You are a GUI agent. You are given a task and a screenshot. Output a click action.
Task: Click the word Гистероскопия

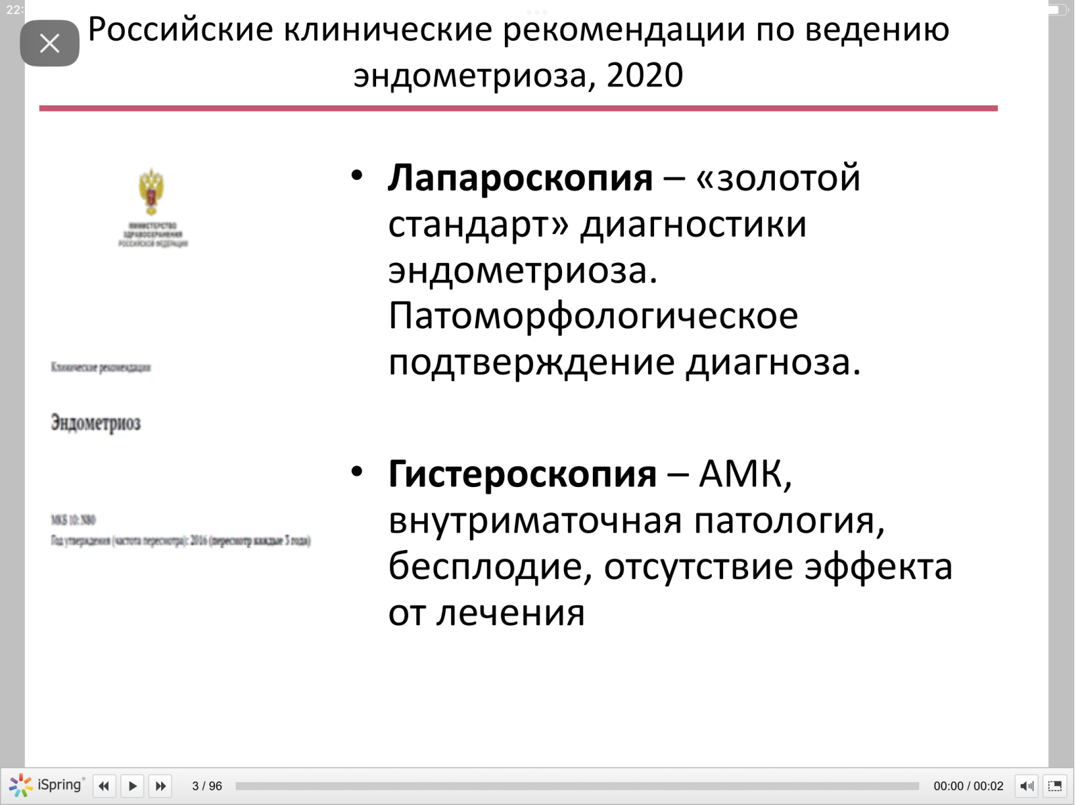point(522,474)
